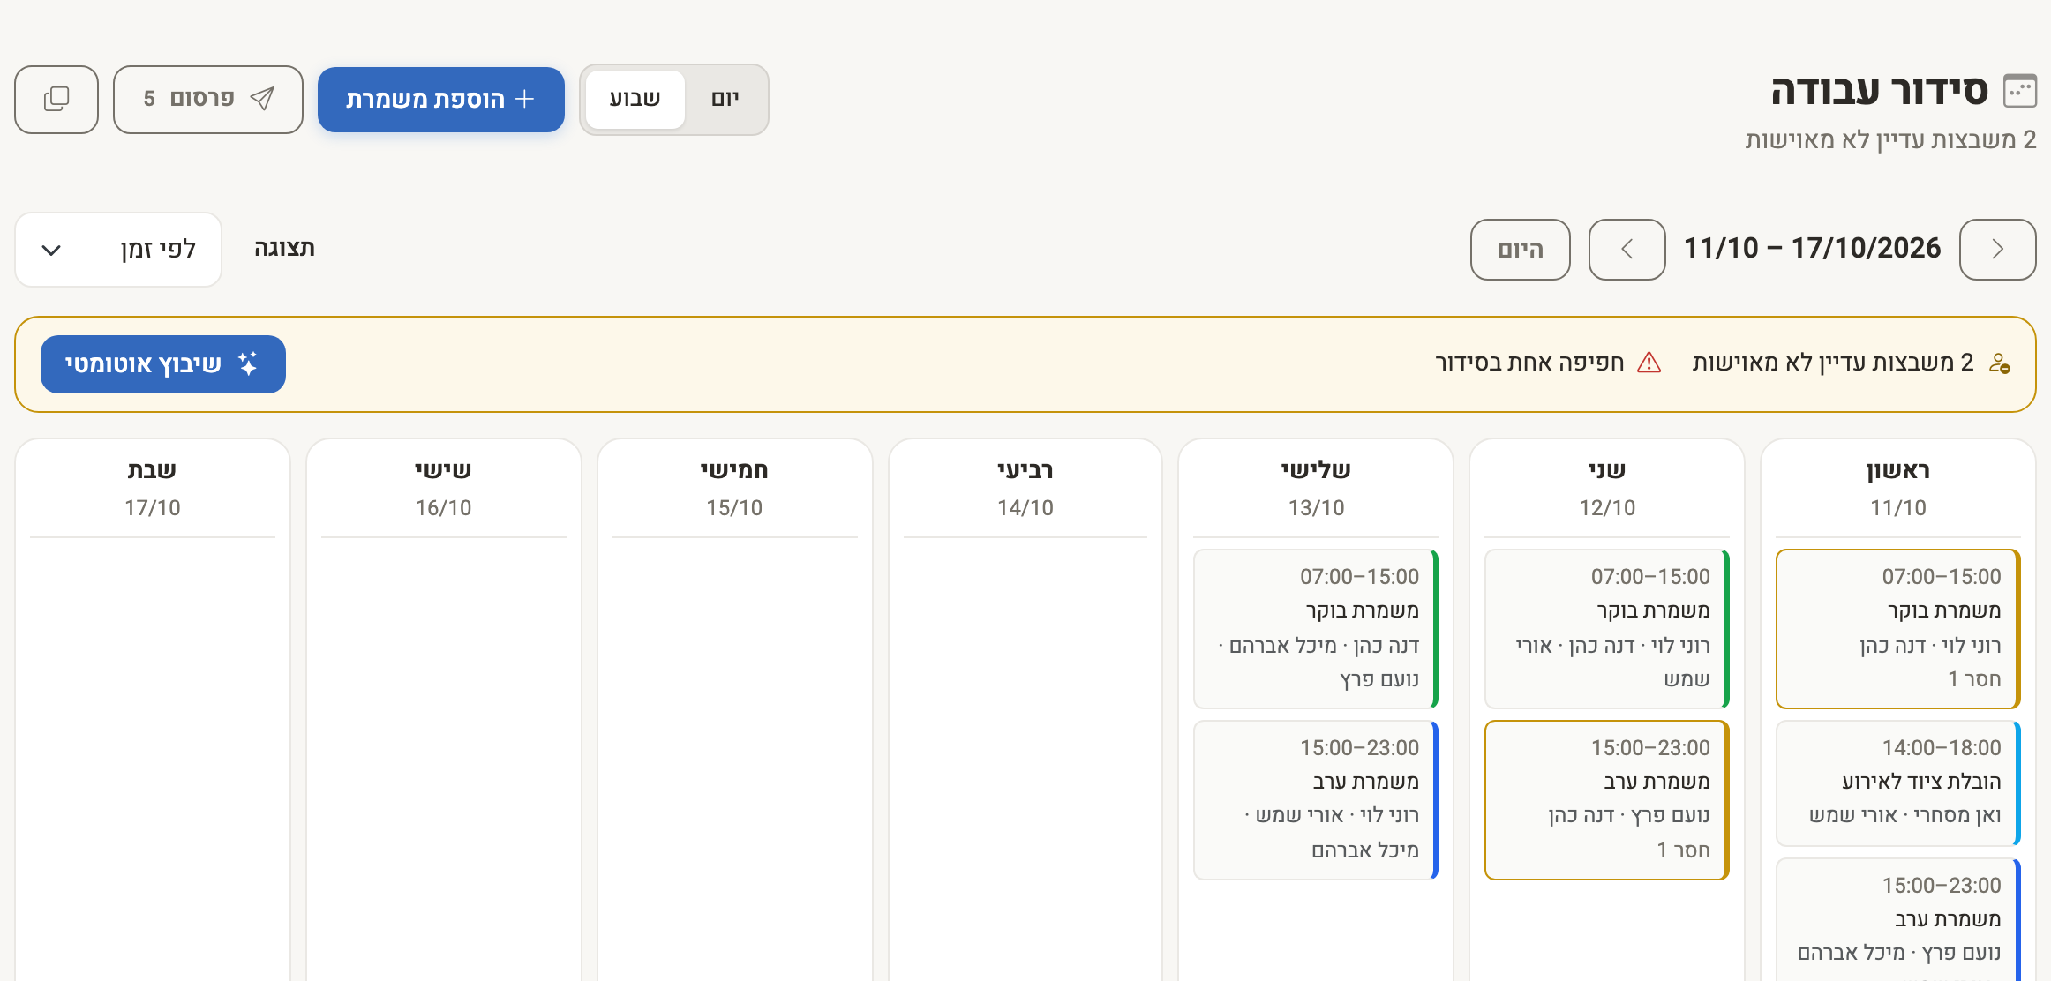Click the page title 'סידור עבודה'

(1879, 91)
